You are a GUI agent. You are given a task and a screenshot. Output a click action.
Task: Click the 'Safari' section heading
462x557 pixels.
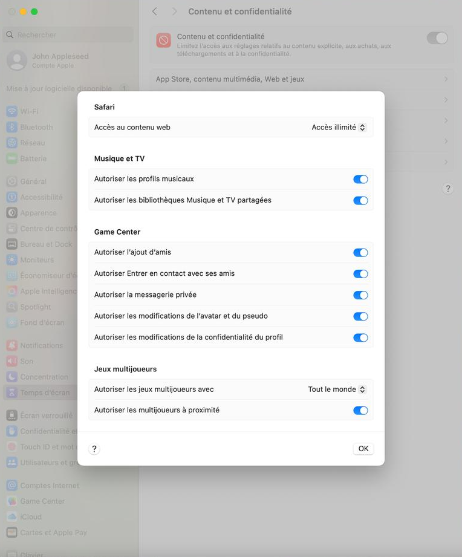pos(105,107)
